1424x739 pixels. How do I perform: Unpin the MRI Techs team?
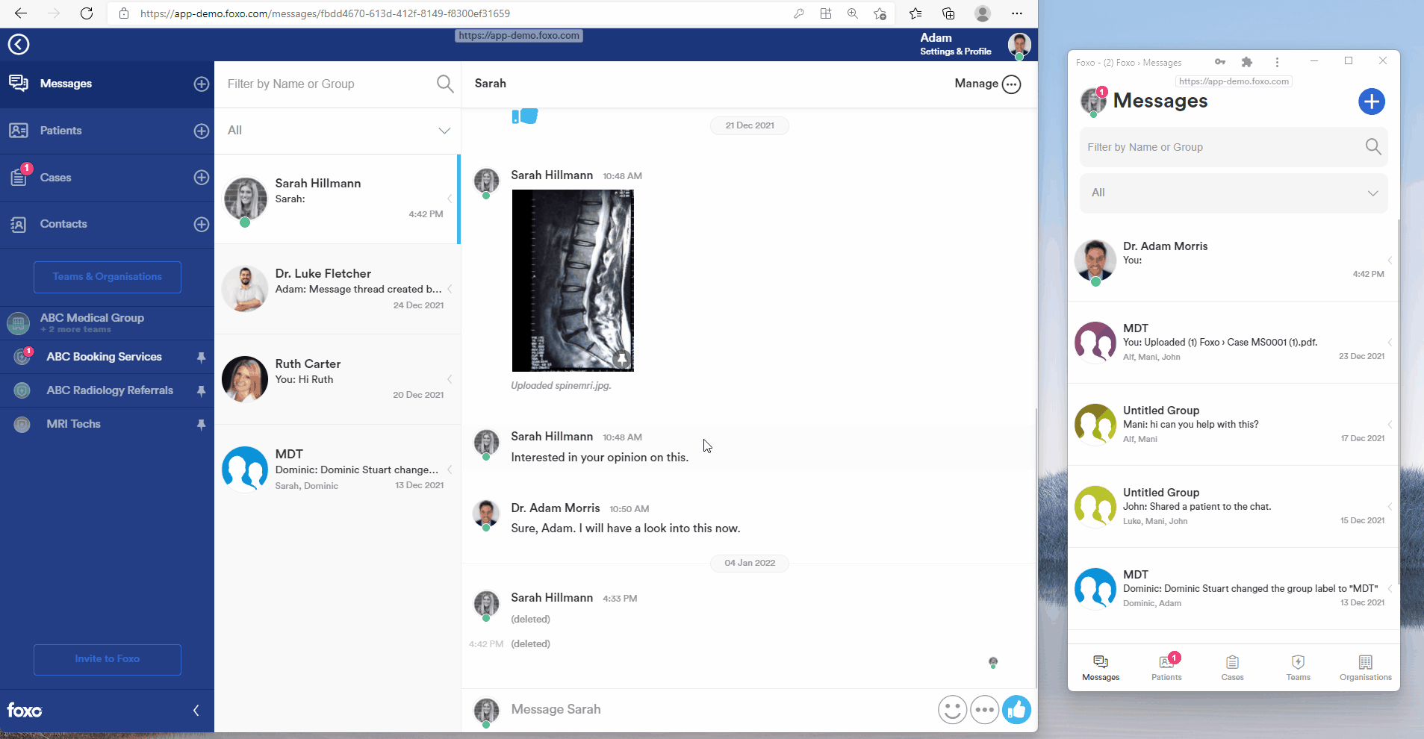201,424
